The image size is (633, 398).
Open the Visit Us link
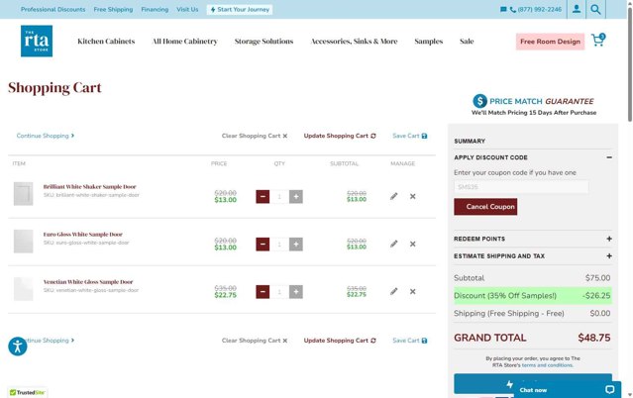click(187, 9)
